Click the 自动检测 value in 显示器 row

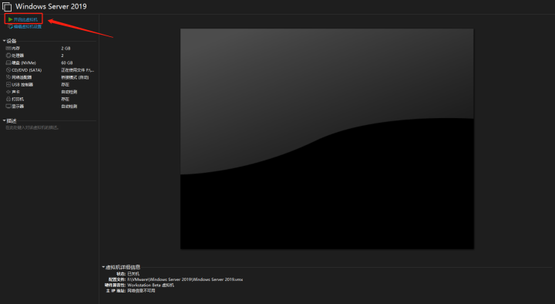tap(69, 106)
